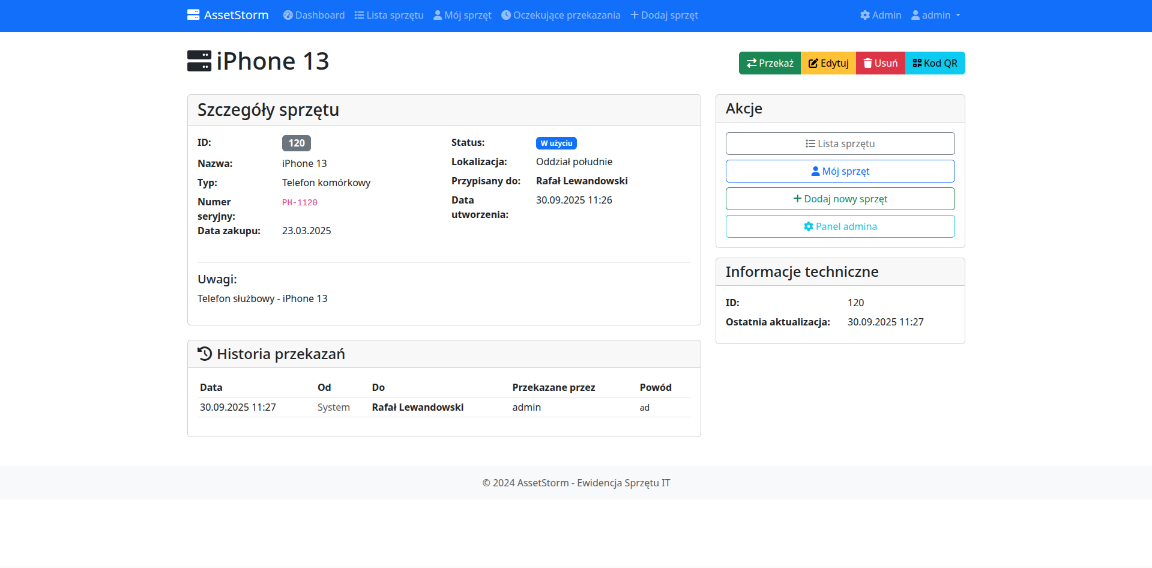Click the Mój sprzęt person icon
This screenshot has width=1152, height=568.
(436, 15)
